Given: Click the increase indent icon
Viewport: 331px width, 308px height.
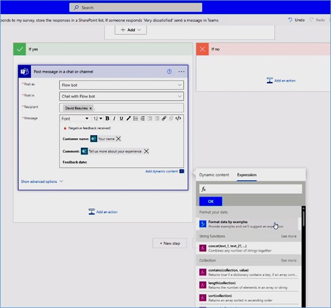Looking at the screenshot, I should click(157, 119).
